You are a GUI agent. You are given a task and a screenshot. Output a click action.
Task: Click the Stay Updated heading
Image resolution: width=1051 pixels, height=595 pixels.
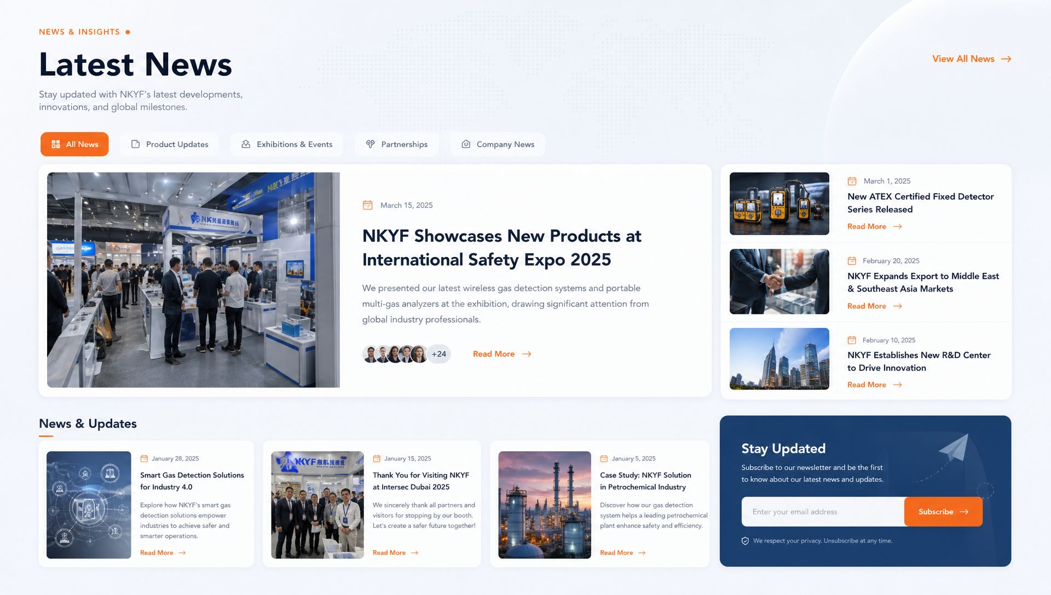(x=783, y=449)
